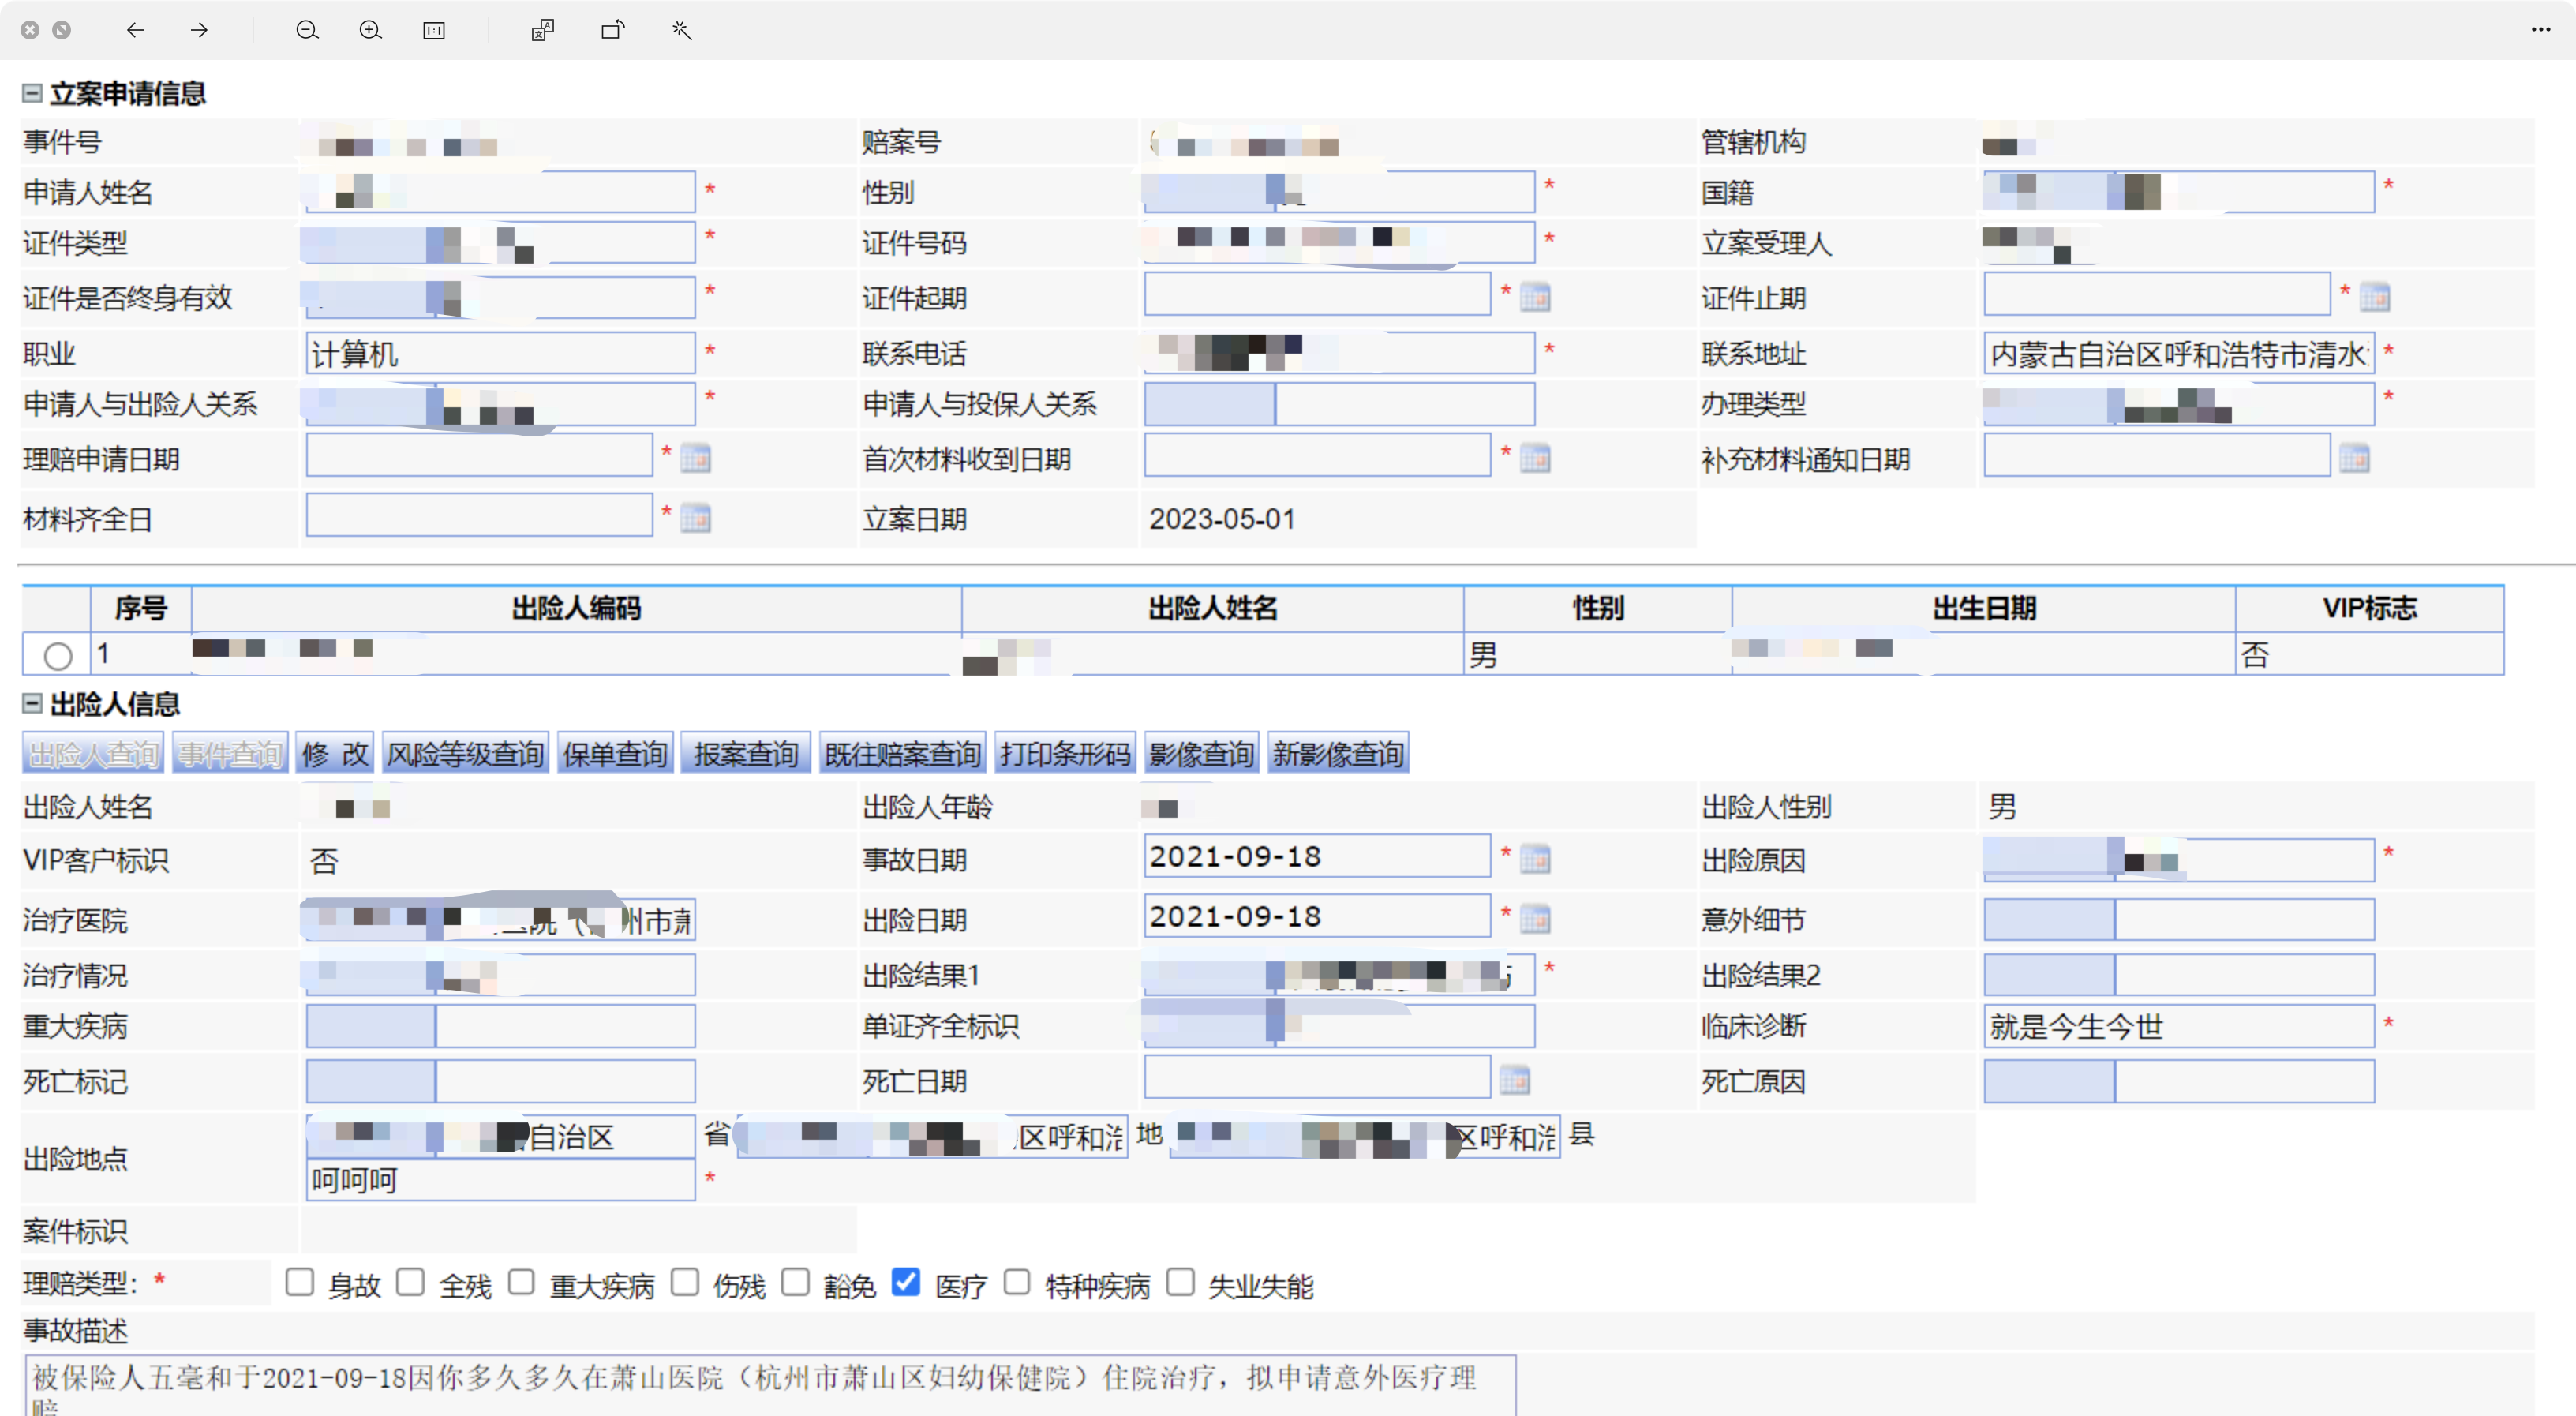Open the 重大疾病 field combo box

pyautogui.click(x=500, y=1026)
